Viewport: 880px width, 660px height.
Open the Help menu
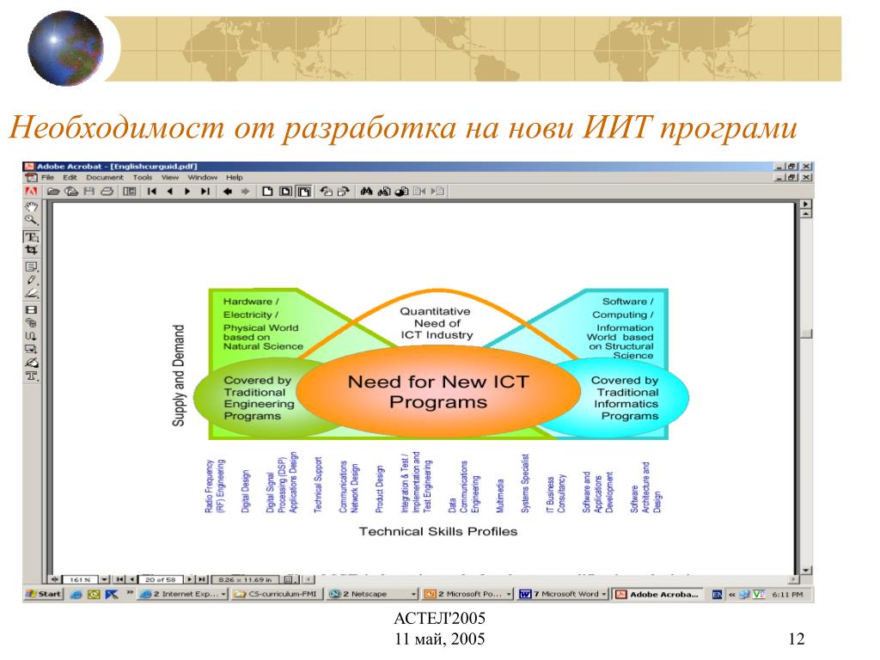click(x=235, y=177)
